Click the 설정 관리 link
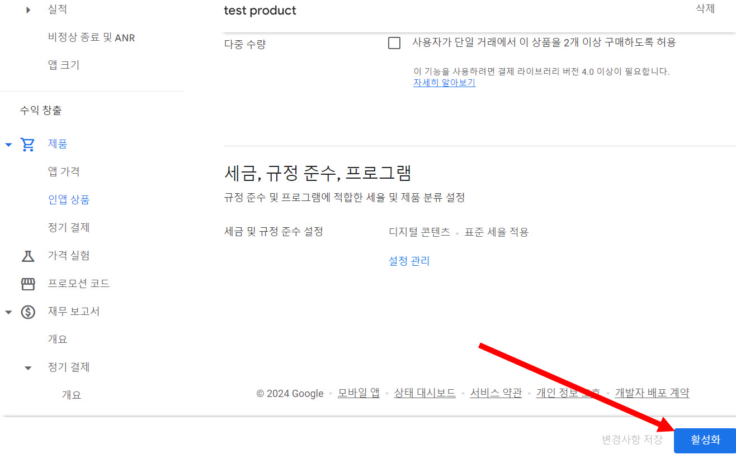The width and height of the screenshot is (736, 464). (x=409, y=261)
